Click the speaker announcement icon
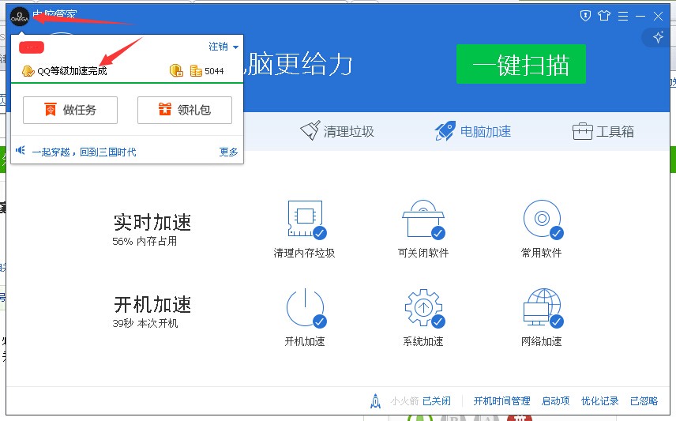Image resolution: width=676 pixels, height=421 pixels. (21, 151)
